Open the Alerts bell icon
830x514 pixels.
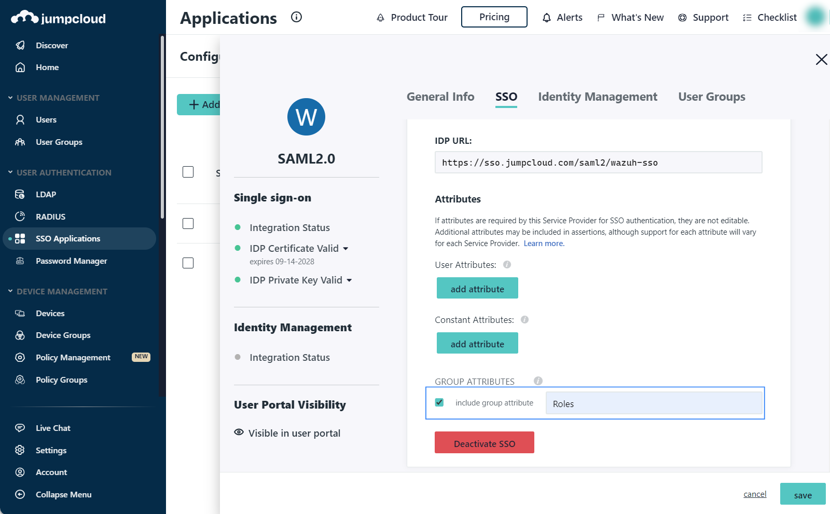pos(546,18)
